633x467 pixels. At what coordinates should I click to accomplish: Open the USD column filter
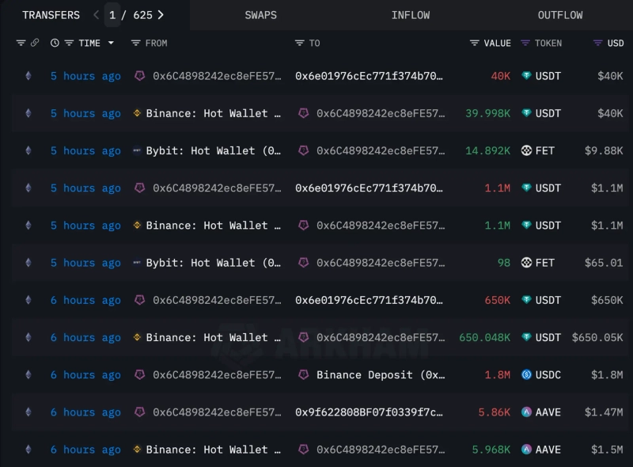click(597, 43)
